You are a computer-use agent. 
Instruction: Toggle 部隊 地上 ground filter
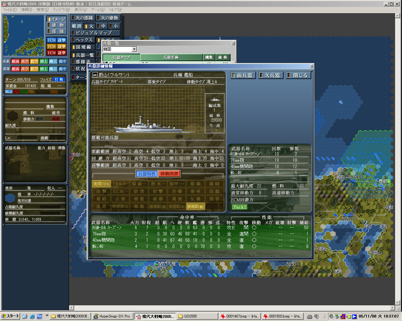pyautogui.click(x=44, y=69)
